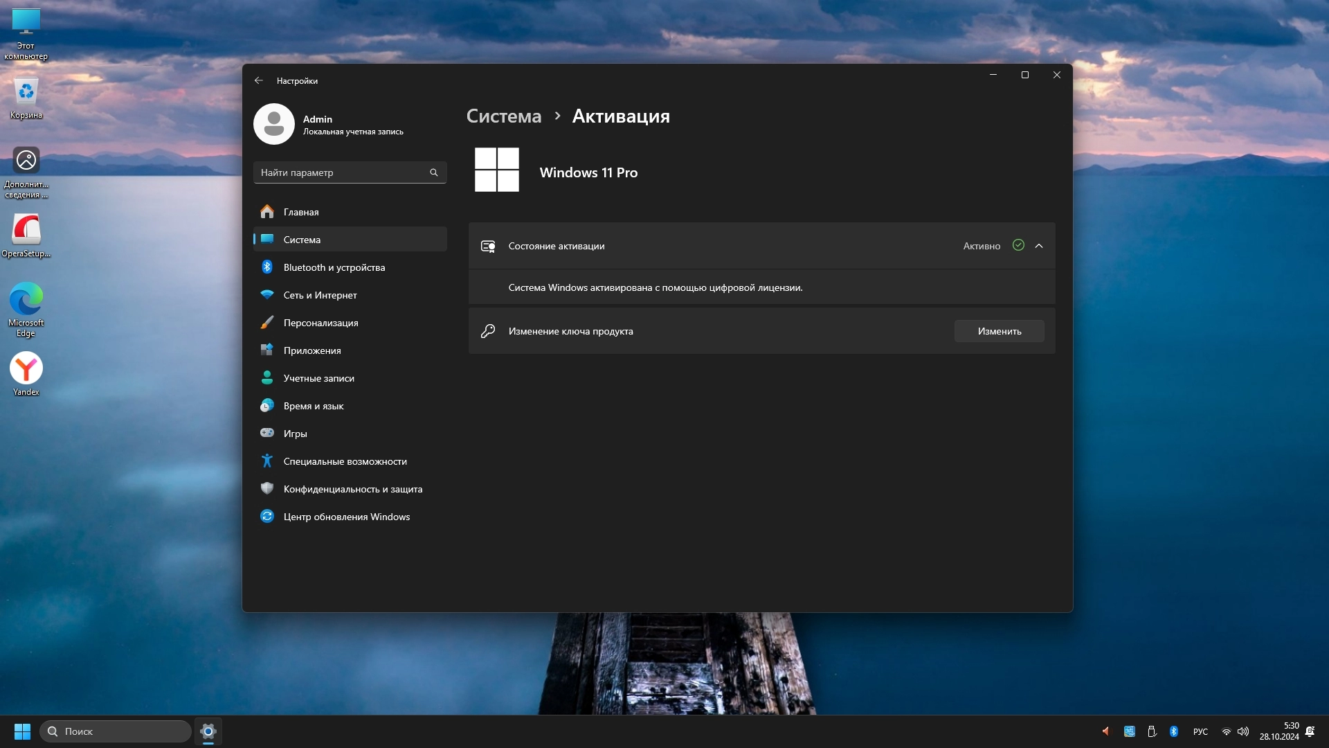
Task: Open the Сеть и Интернет section
Action: point(320,295)
